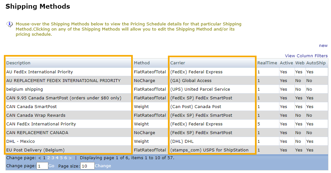Jump to page 6 of results
This screenshot has height=173, width=331.
pyautogui.click(x=65, y=158)
